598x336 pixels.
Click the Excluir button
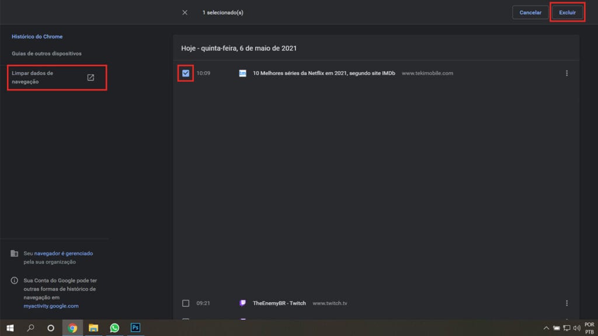click(568, 13)
